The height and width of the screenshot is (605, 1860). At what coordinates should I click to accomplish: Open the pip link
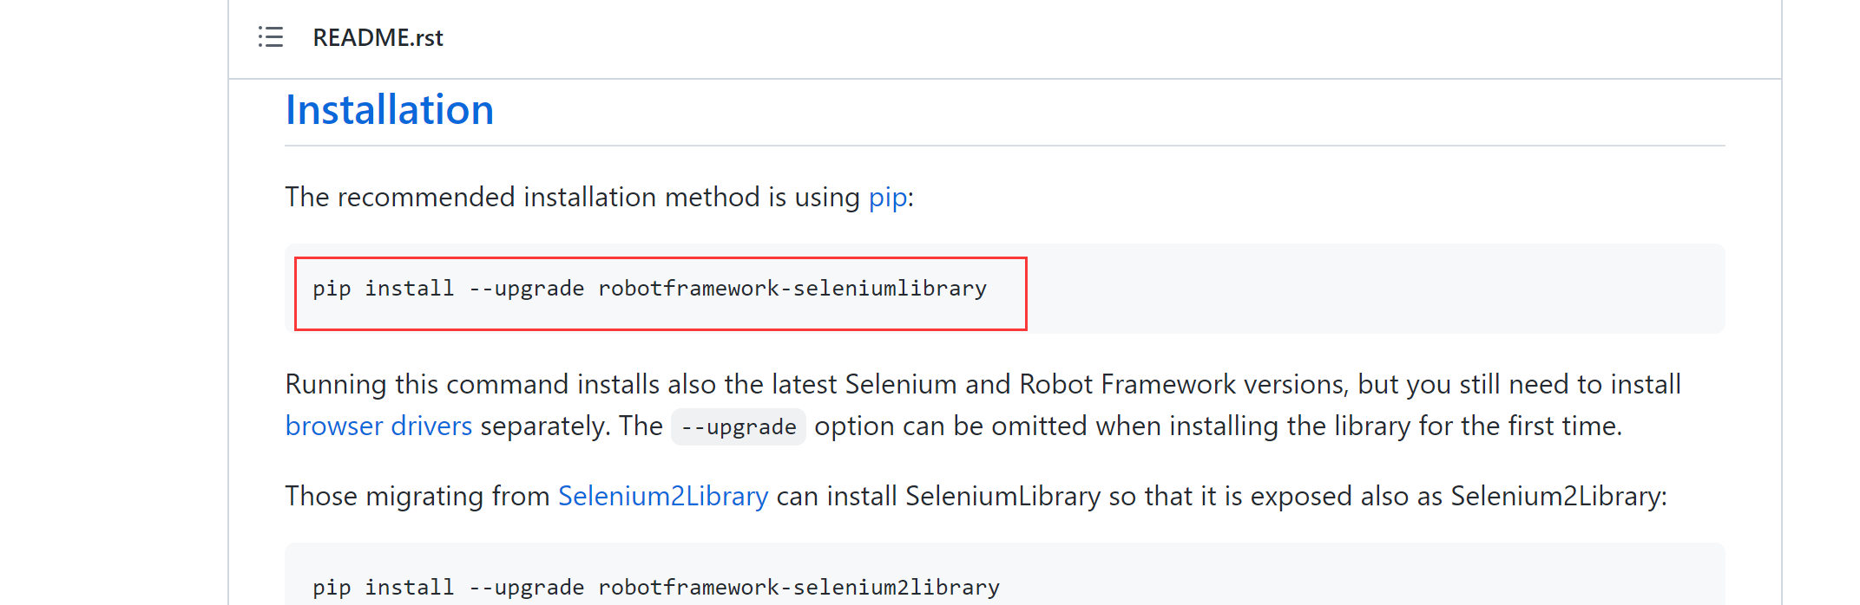[887, 198]
